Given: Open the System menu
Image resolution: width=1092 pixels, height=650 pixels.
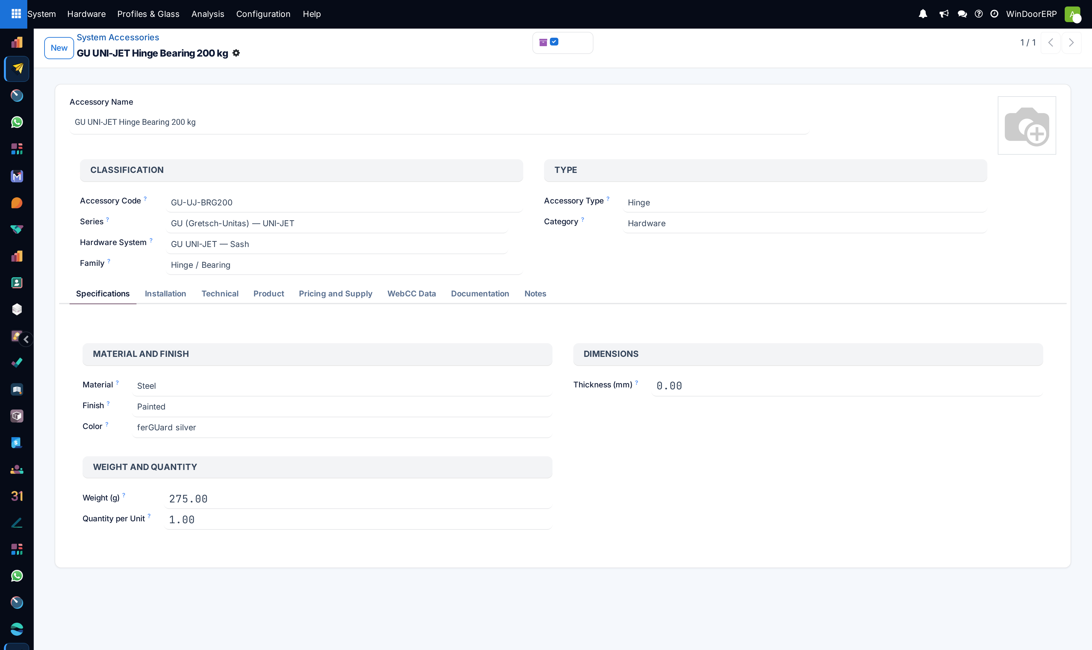Looking at the screenshot, I should pyautogui.click(x=42, y=14).
